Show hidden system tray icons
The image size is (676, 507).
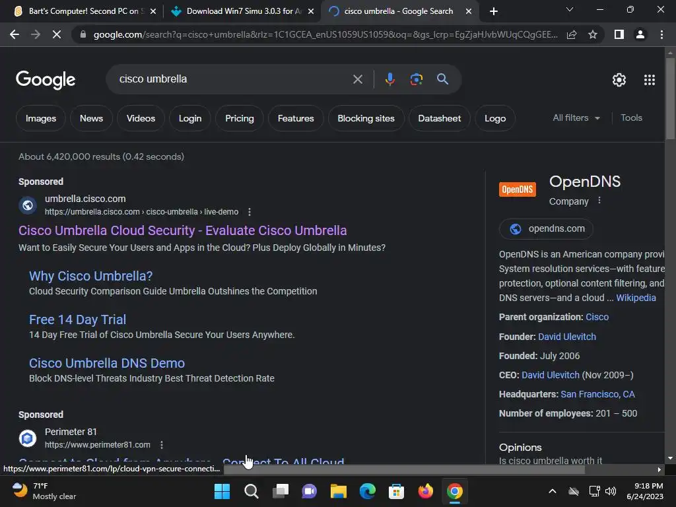pyautogui.click(x=553, y=491)
